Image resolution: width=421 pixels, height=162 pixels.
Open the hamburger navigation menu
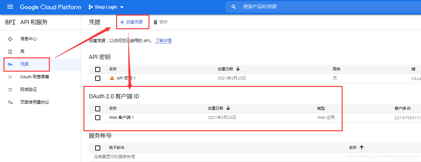10,7
